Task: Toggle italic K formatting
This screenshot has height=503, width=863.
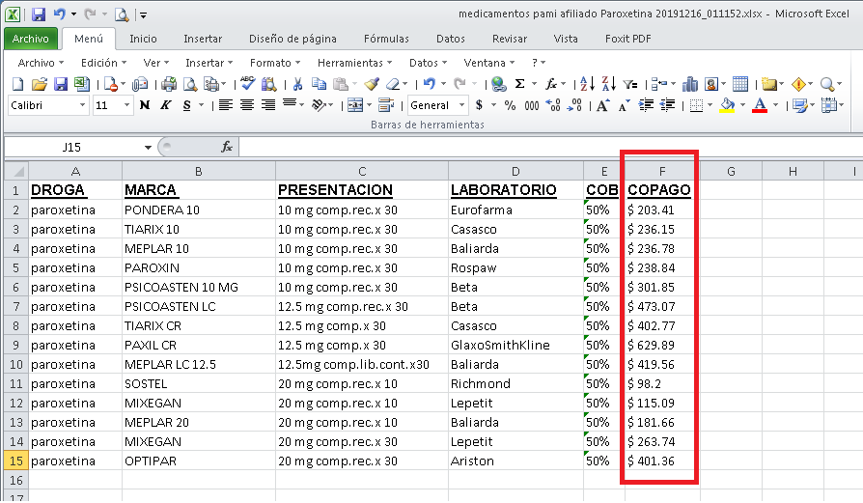Action: coord(166,105)
